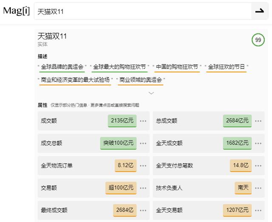The height and width of the screenshot is (222, 272).
Task: Click the 全天交易额 attribute label
Action: 169,210
